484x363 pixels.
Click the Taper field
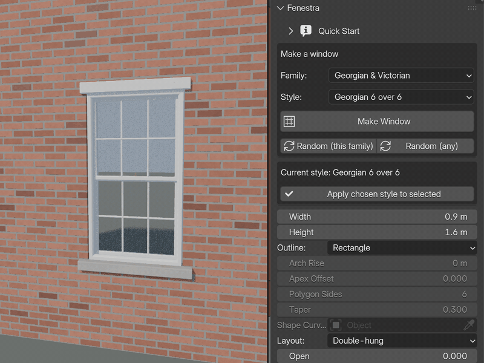(x=377, y=309)
